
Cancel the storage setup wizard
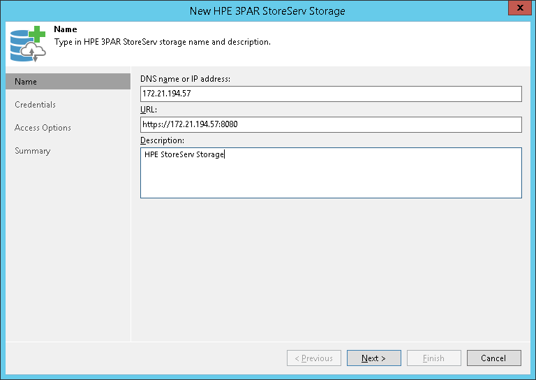point(493,358)
